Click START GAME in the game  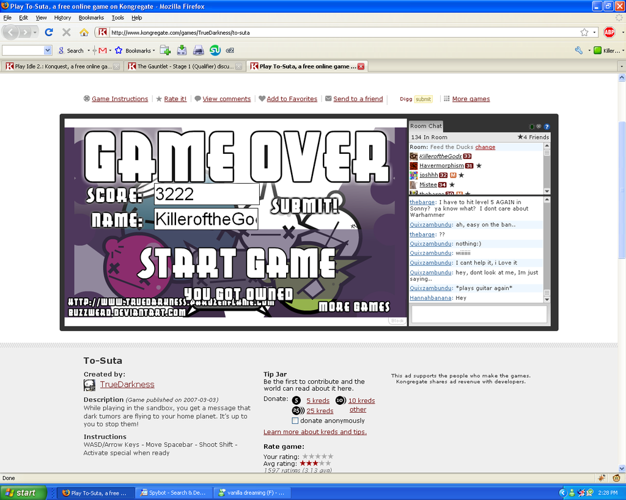pos(237,263)
